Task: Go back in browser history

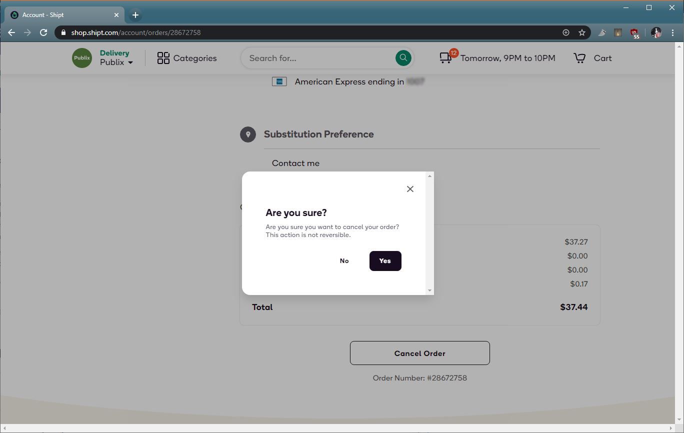Action: point(11,32)
